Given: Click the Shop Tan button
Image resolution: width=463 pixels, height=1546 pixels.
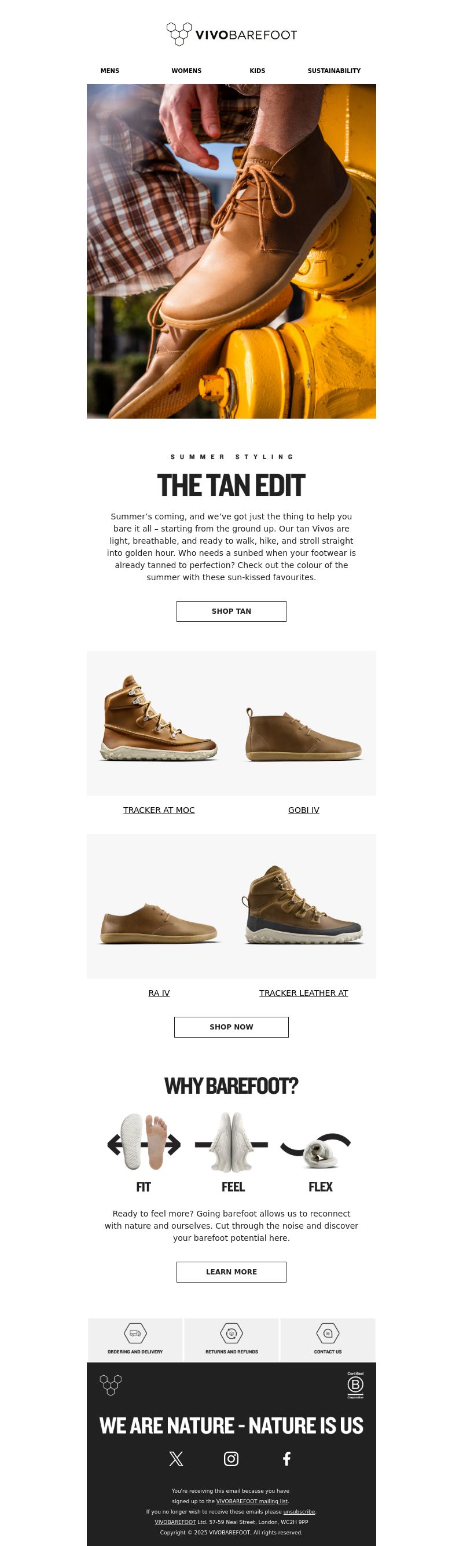Looking at the screenshot, I should (231, 611).
